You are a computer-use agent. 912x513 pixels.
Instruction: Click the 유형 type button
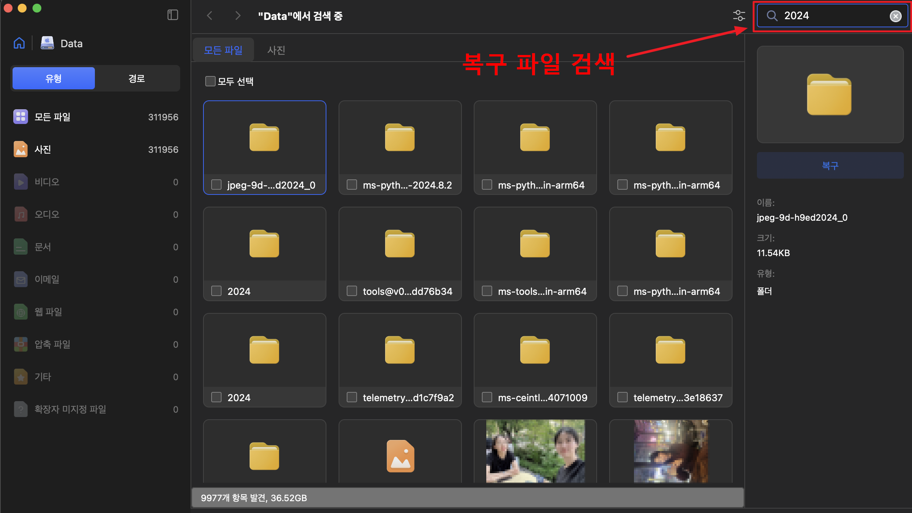tap(54, 78)
